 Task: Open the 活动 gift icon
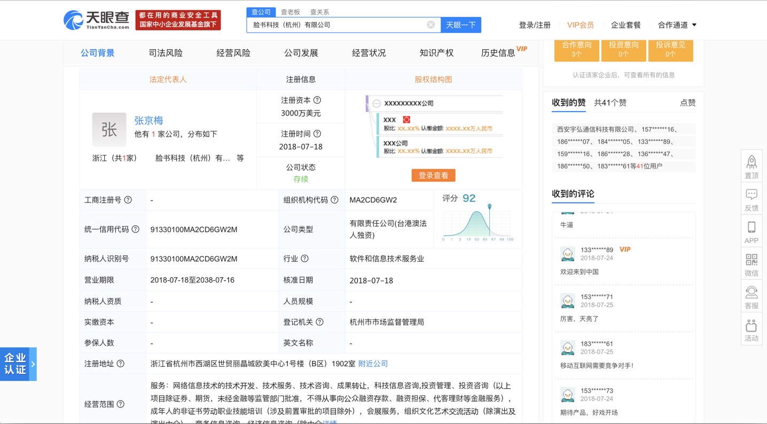tap(752, 325)
